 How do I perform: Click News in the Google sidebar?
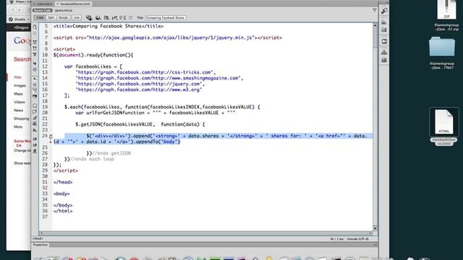pyautogui.click(x=18, y=110)
